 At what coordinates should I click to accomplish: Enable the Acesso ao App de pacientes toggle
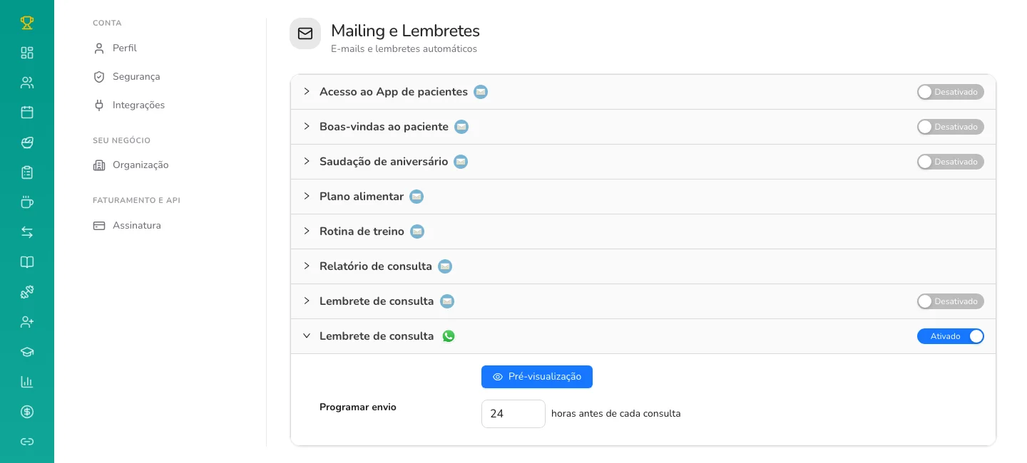[951, 92]
